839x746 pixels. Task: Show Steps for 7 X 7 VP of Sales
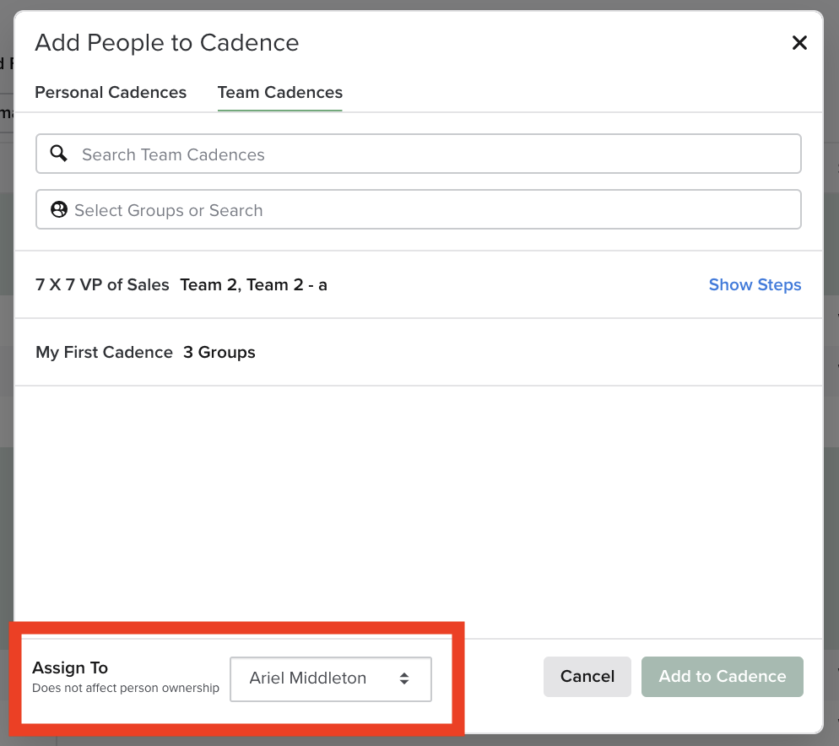(x=755, y=284)
